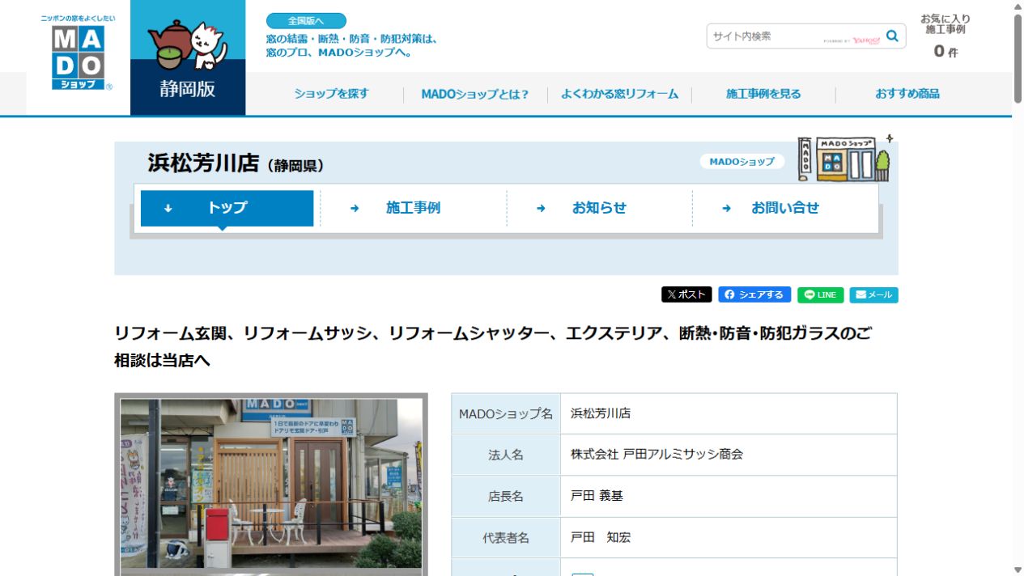Share via the メール button
The width and height of the screenshot is (1024, 576).
[873, 294]
